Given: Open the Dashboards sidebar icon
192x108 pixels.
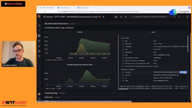Looking at the screenshot, I should tap(39, 36).
